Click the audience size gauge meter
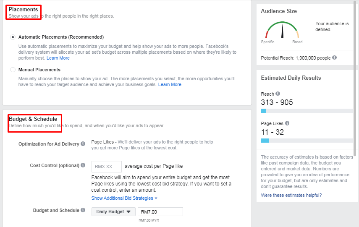This screenshot has width=359, height=227. click(282, 30)
